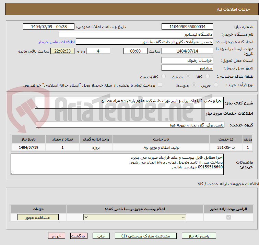Click the اطلاعات مجوزهای ارائه خدمت / کالا heading
Screen dimensions: 259x245
tap(228, 184)
